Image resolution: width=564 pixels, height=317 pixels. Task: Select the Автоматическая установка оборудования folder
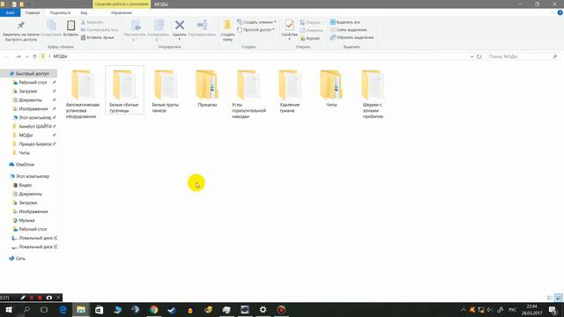(83, 93)
